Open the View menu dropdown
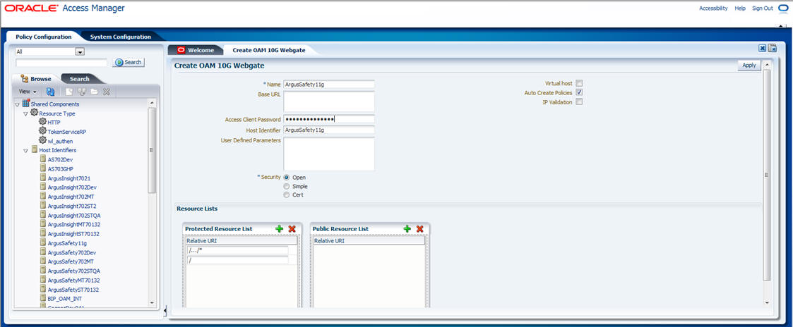This screenshot has width=793, height=327. [28, 92]
